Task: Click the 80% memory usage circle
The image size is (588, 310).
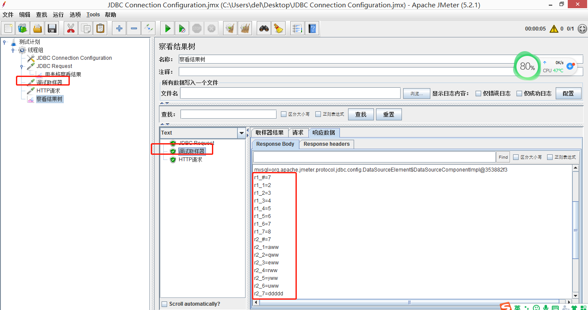Action: click(x=527, y=66)
